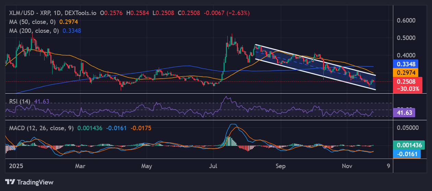The image size is (432, 191).
Task: Click the RSI (14) indicator label
Action: coord(20,101)
